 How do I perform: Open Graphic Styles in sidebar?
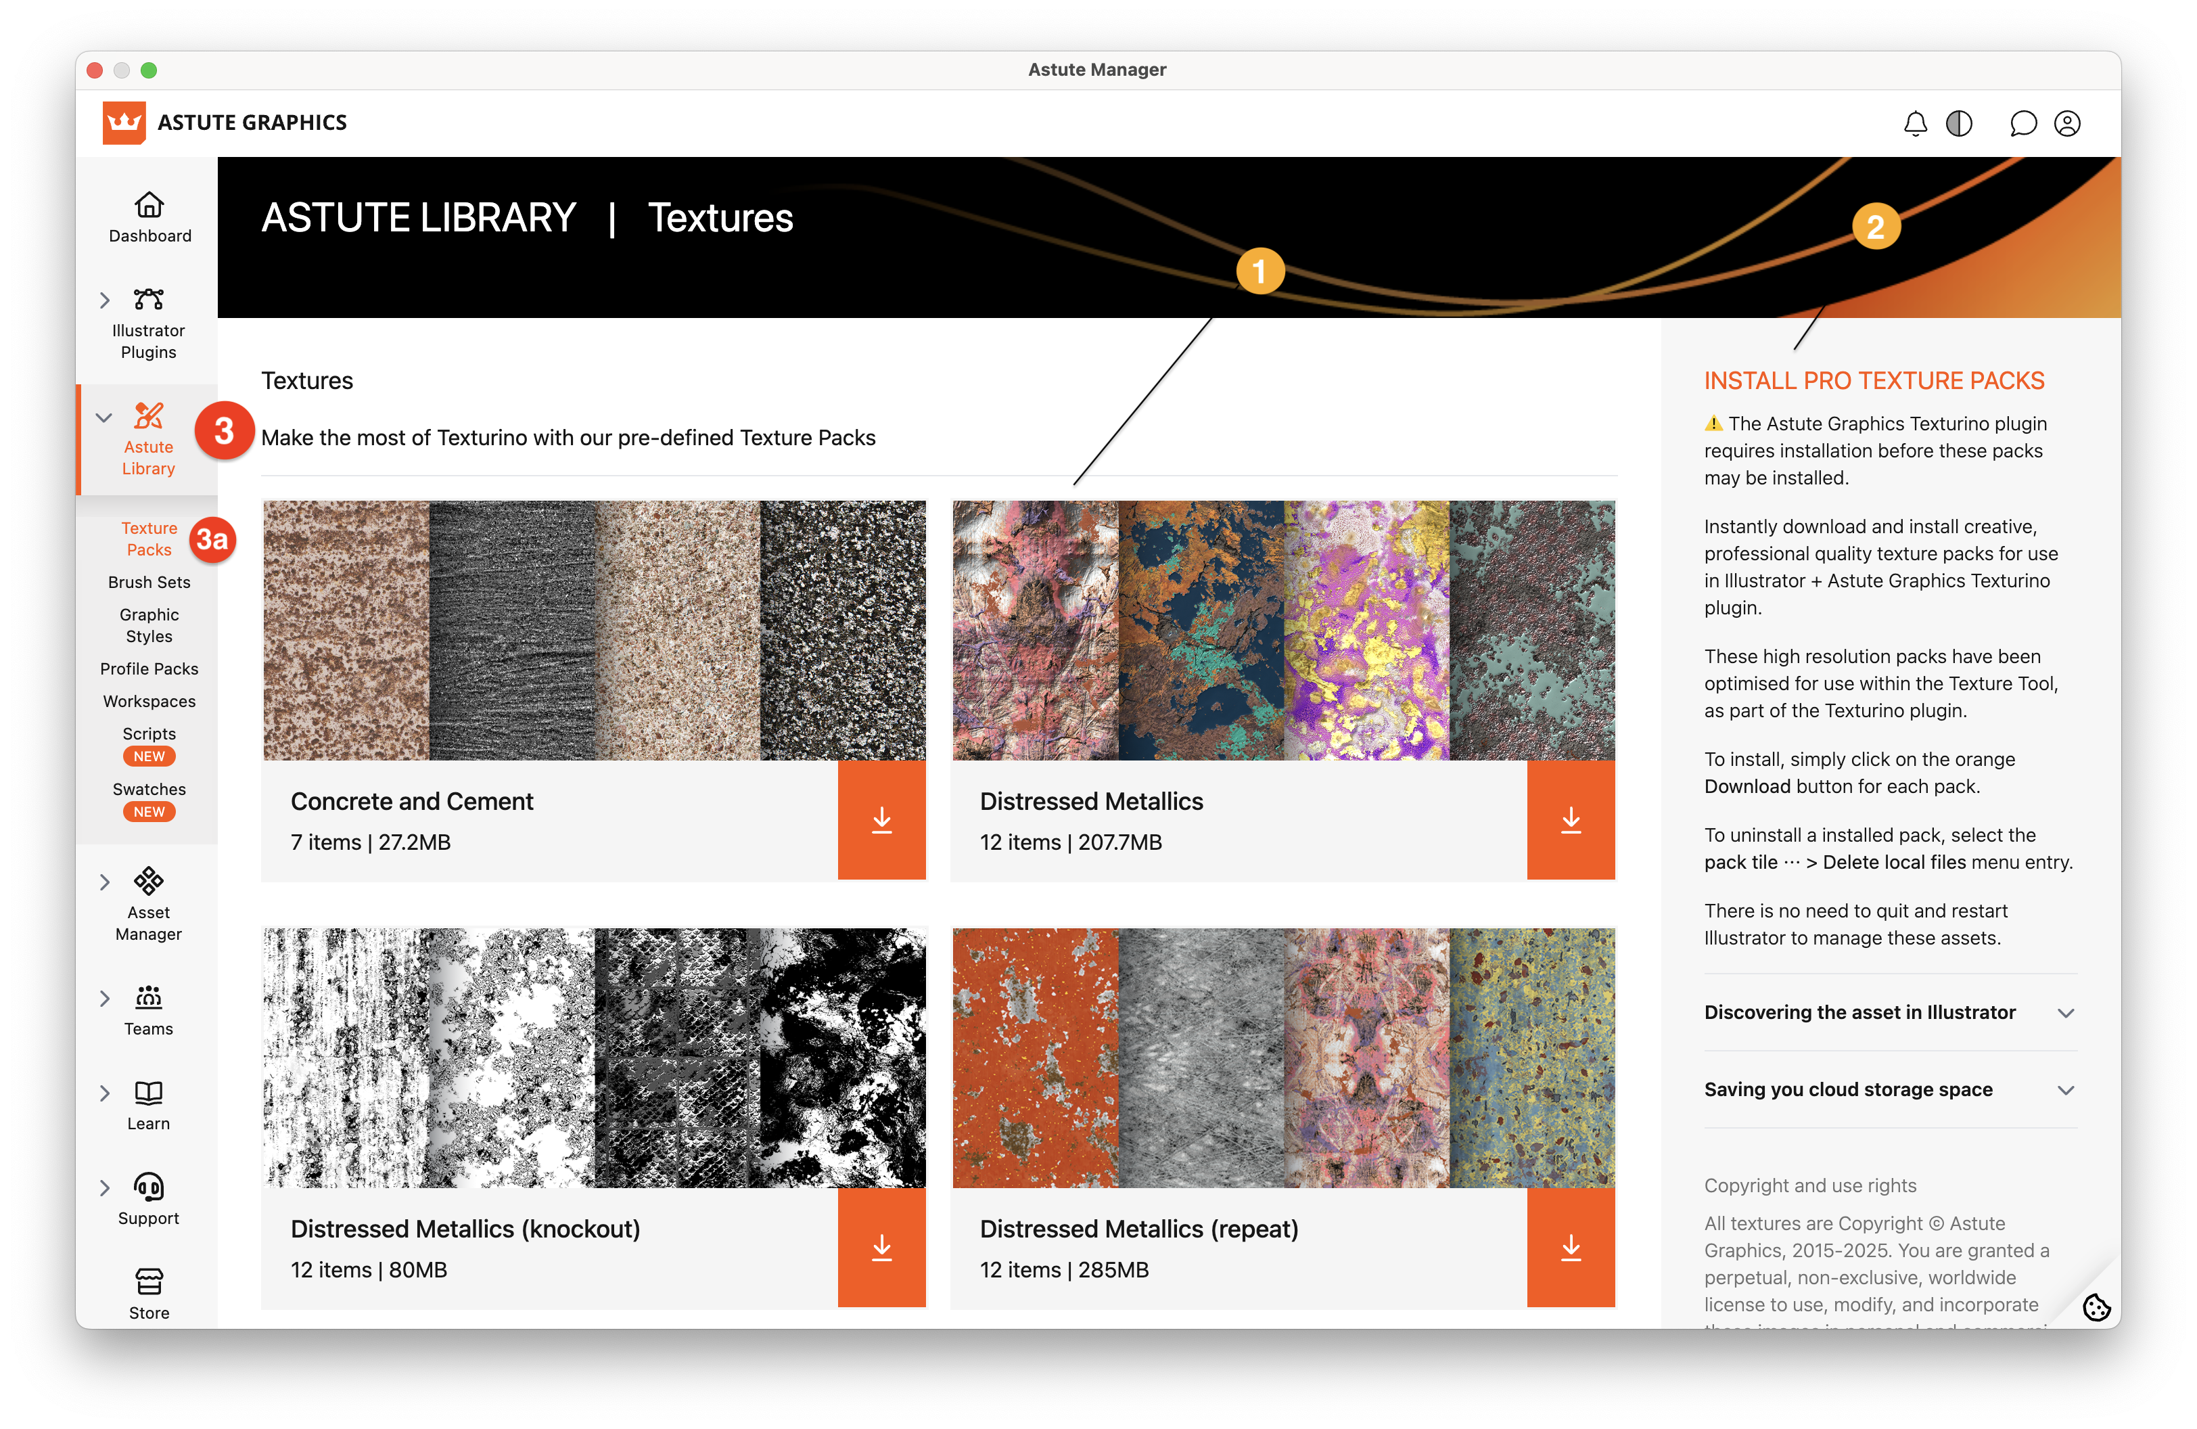149,626
